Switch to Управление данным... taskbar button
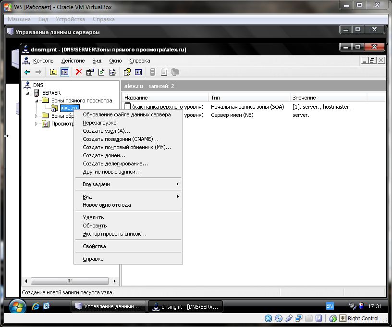Viewport: 392px width, 327px height. click(x=108, y=306)
